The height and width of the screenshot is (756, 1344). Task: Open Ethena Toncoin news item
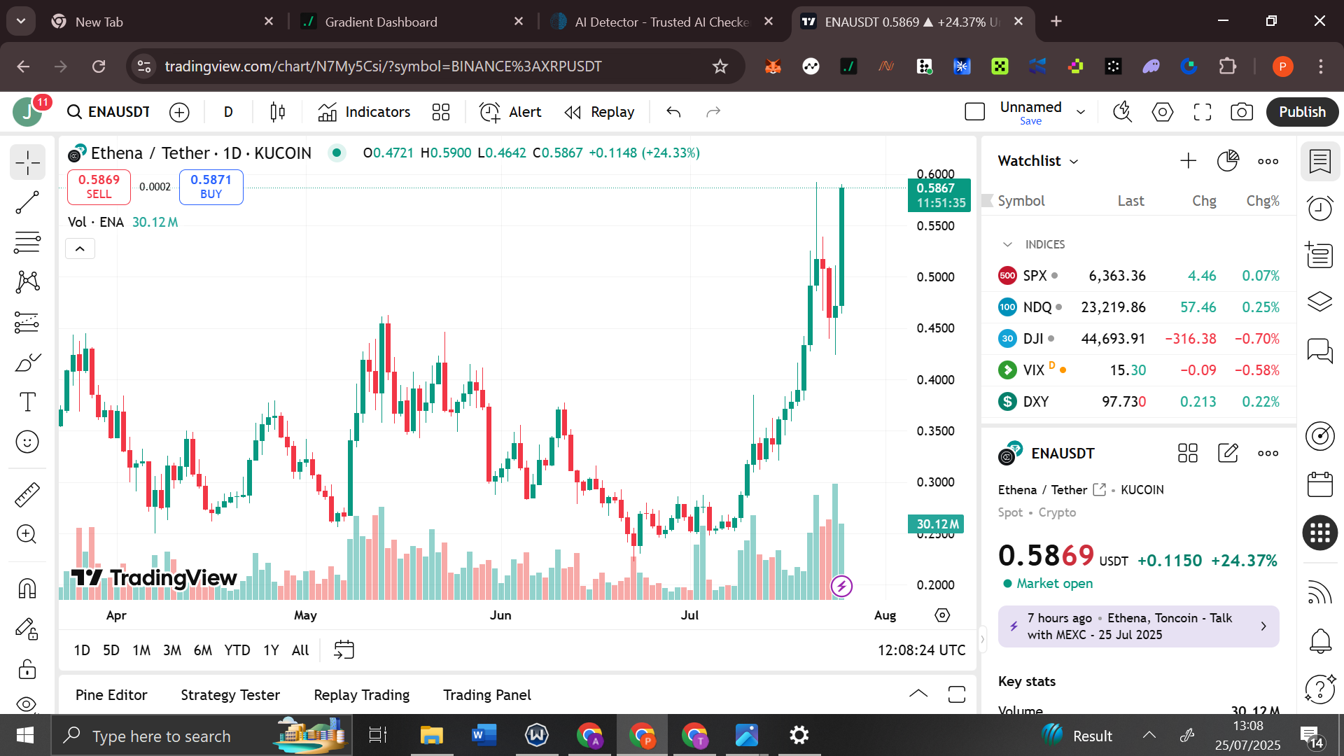[1138, 626]
